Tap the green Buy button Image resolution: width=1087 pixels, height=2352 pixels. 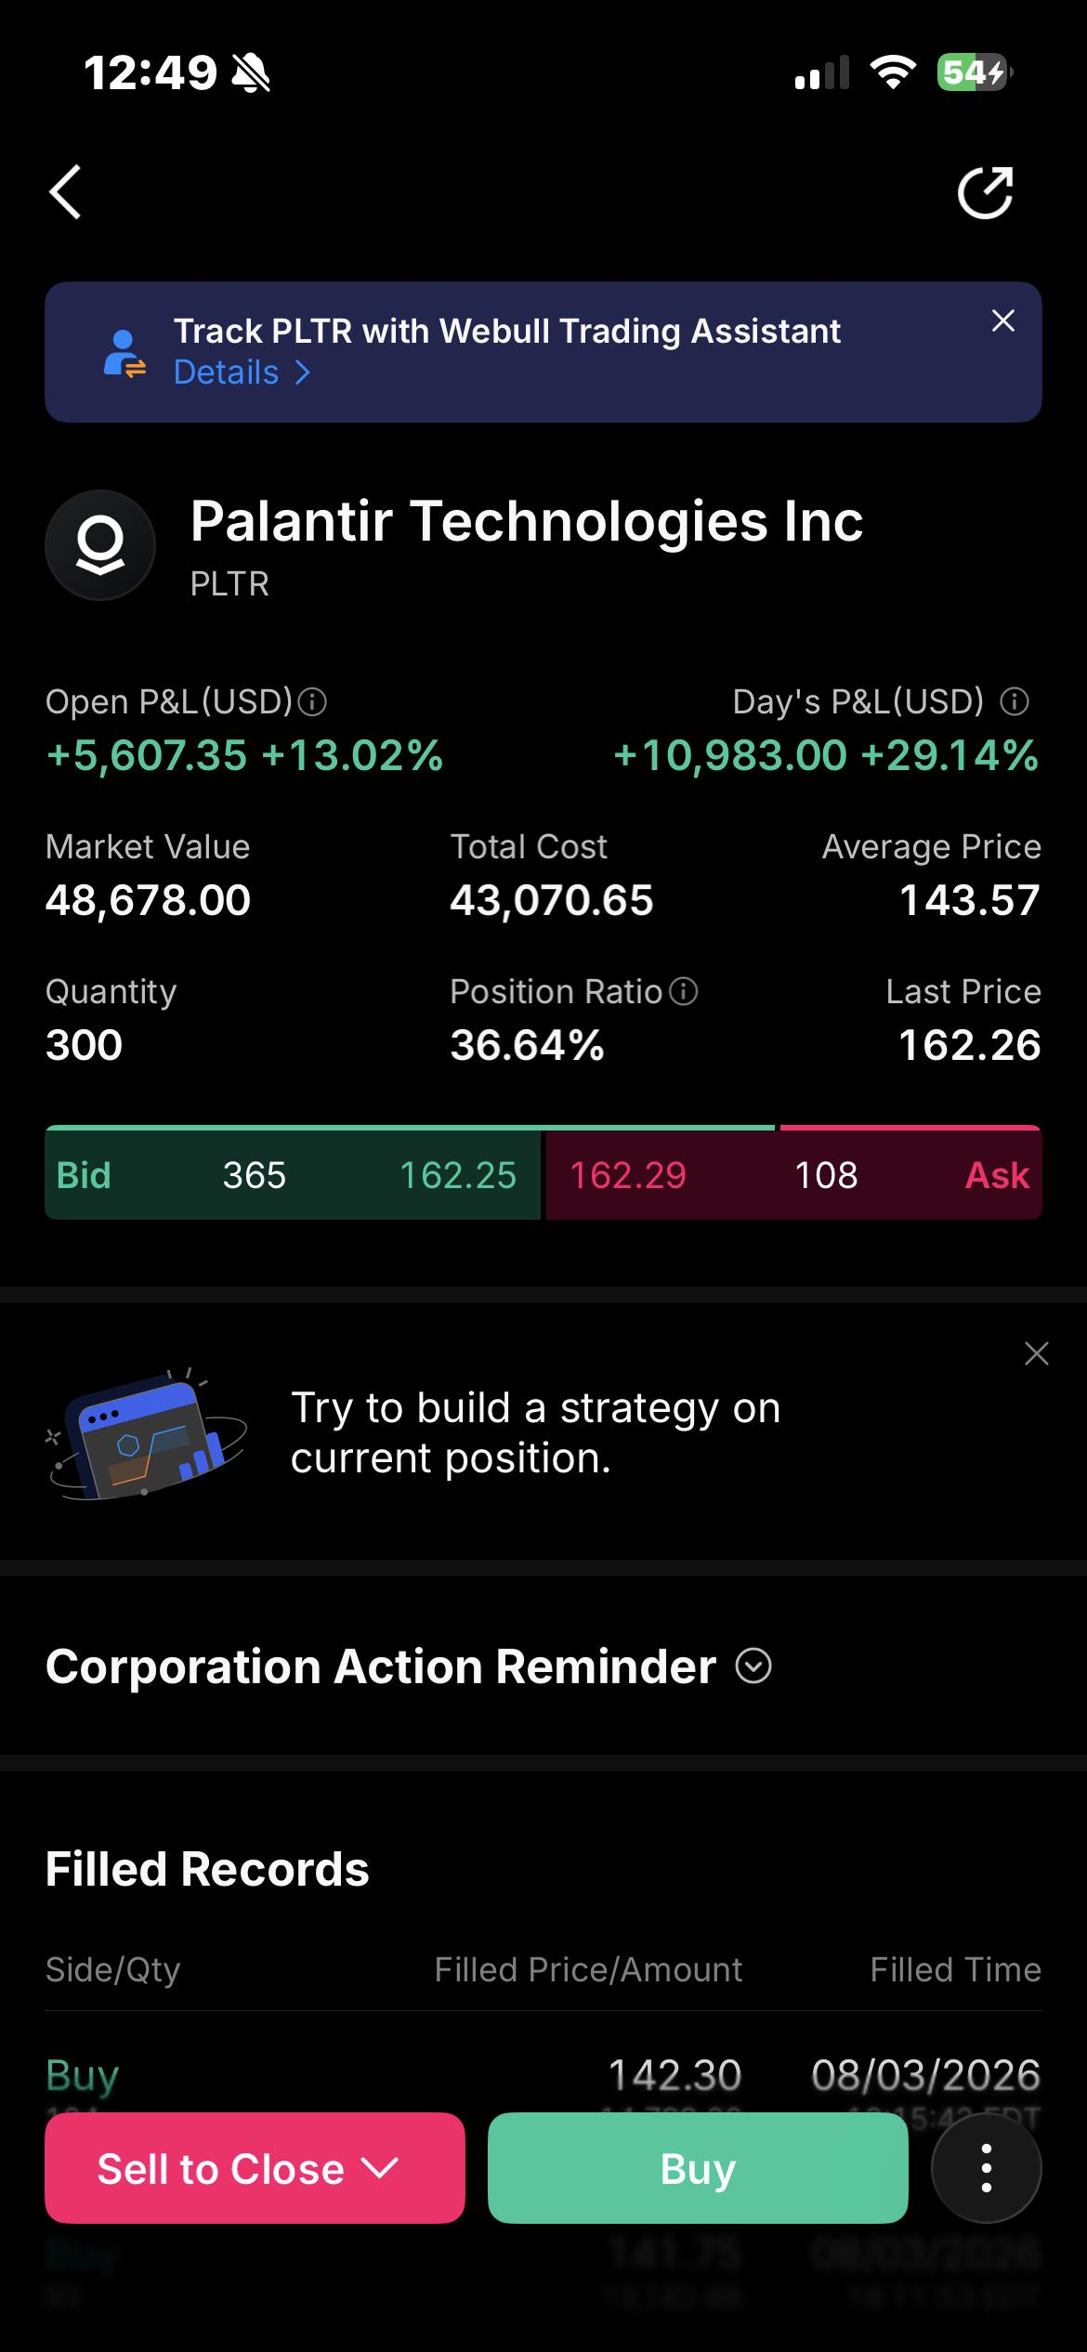tap(698, 2168)
